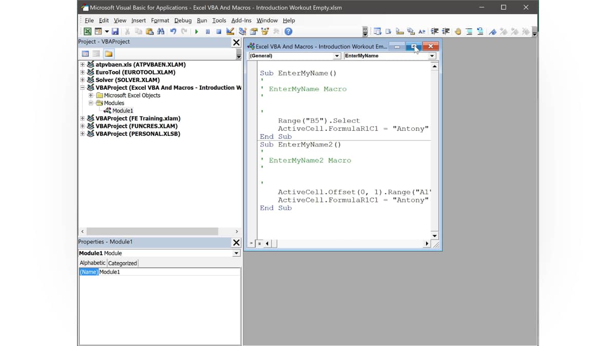The height and width of the screenshot is (346, 616).
Task: Click code window vertical scrollbar down arrow
Action: click(435, 236)
